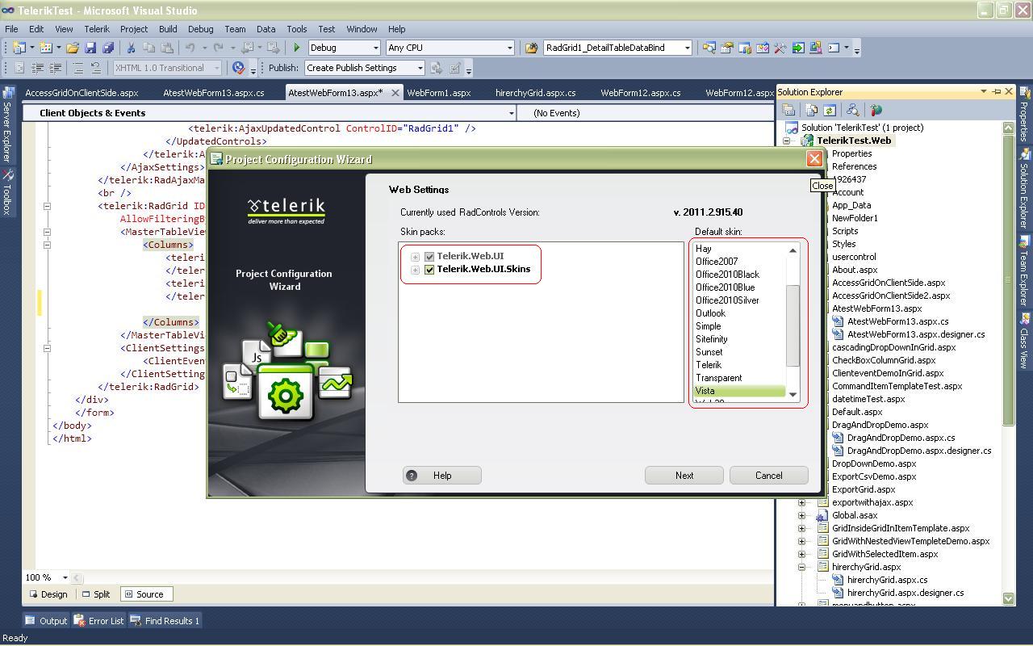Image resolution: width=1033 pixels, height=646 pixels.
Task: Switch to the hirerchyGrid.aspx.cs tab
Action: 535,93
